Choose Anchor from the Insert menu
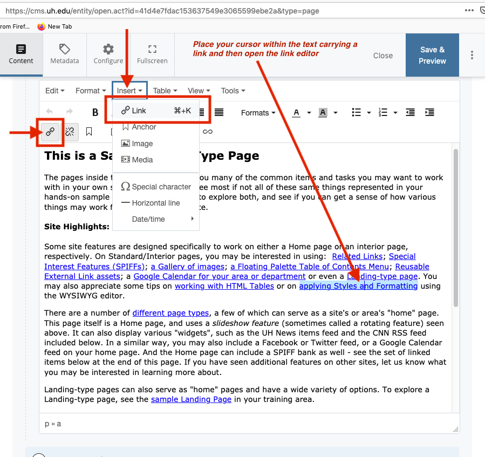The width and height of the screenshot is (485, 457). tap(156, 127)
